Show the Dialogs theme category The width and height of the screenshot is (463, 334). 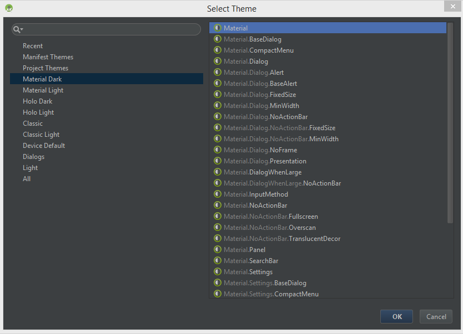point(34,157)
